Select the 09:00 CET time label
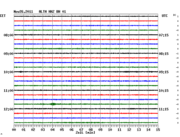This screenshot has height=137, width=180. coord(9,54)
